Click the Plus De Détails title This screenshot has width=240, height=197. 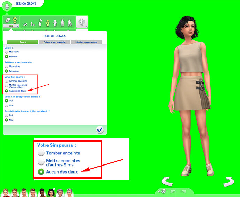(54, 36)
